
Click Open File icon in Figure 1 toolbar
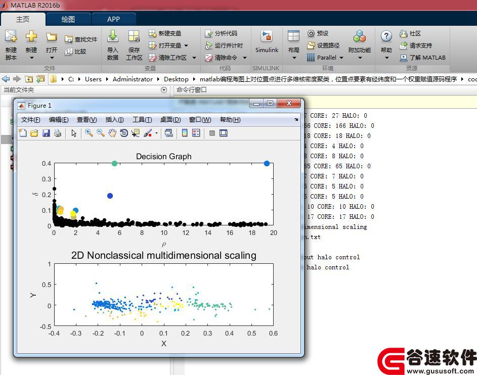(34, 133)
